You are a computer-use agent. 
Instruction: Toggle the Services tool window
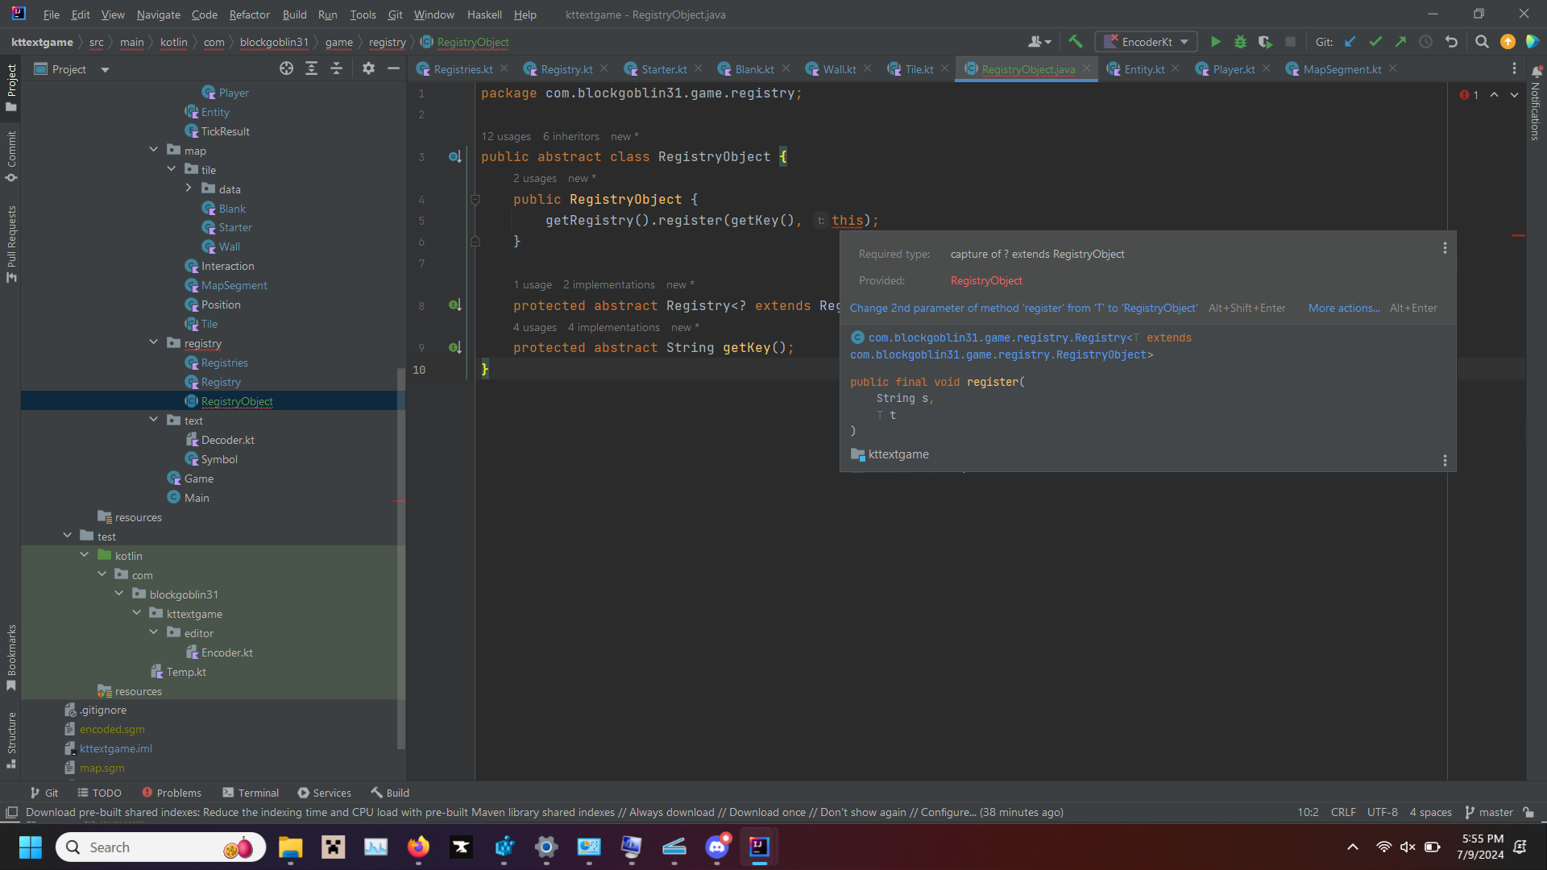pyautogui.click(x=324, y=793)
